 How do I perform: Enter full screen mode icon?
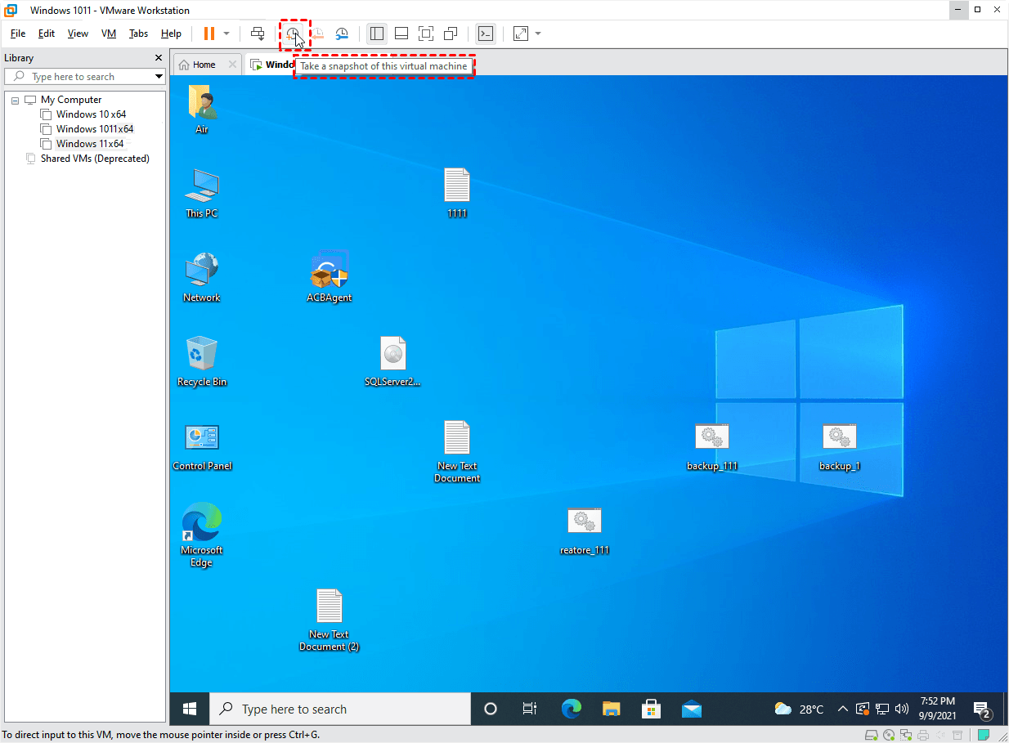[425, 34]
